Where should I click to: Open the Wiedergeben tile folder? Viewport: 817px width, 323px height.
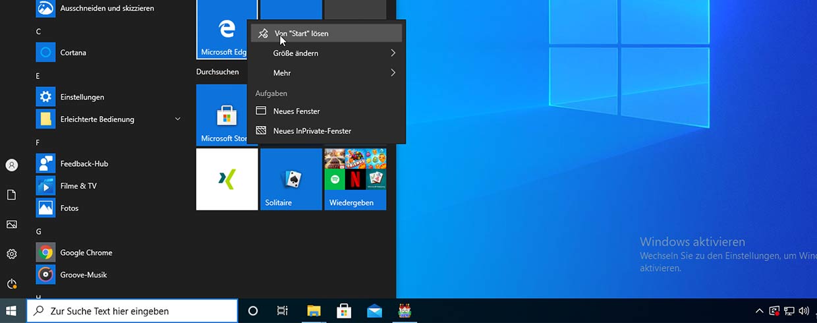click(355, 179)
